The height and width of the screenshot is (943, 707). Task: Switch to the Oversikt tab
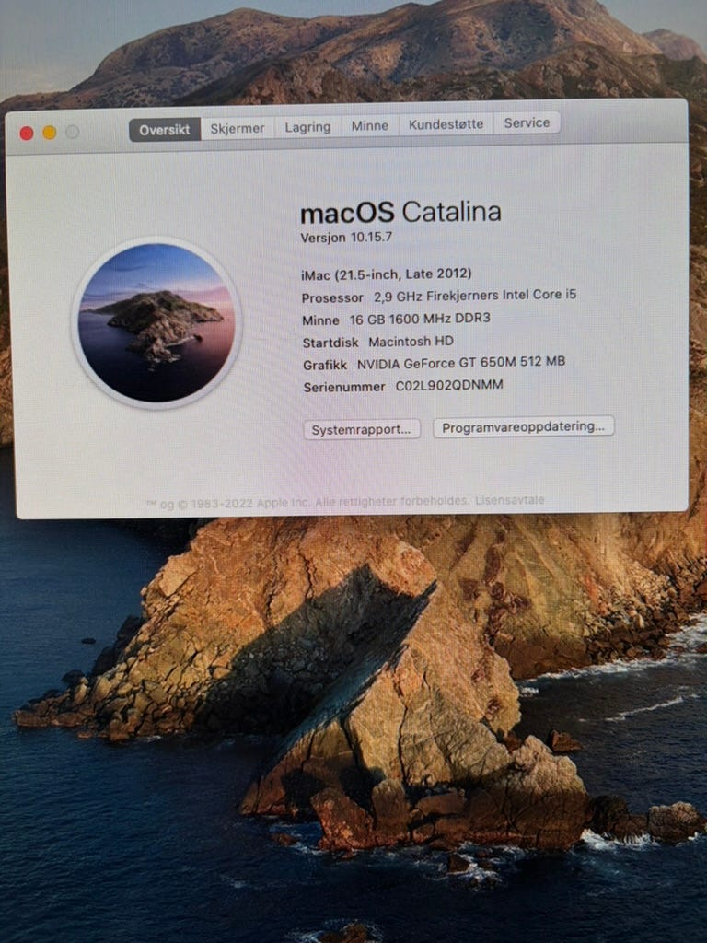pos(165,129)
